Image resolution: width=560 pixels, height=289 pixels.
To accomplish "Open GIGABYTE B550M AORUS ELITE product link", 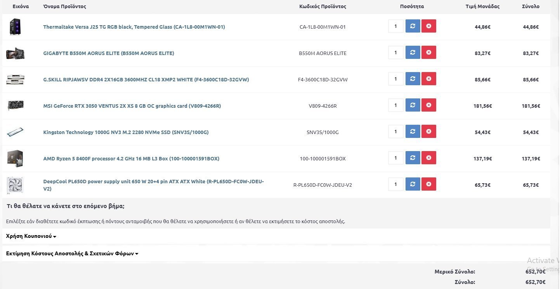I will pos(109,53).
